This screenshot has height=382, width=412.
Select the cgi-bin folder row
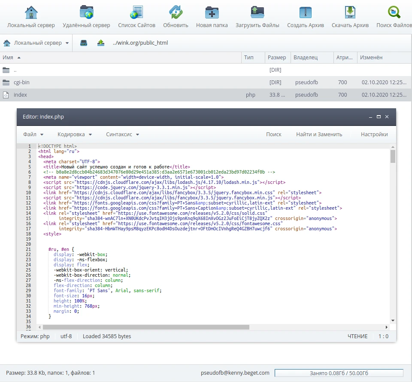coord(21,82)
